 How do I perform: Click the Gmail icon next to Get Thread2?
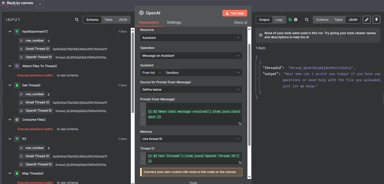[x=17, y=85]
